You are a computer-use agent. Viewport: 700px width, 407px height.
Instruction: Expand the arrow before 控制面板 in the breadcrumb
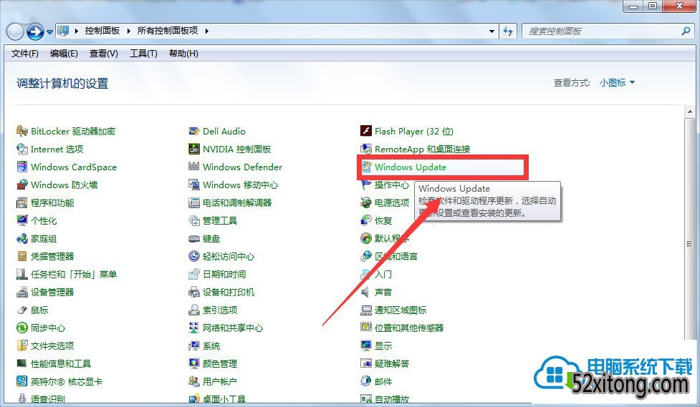click(x=77, y=31)
